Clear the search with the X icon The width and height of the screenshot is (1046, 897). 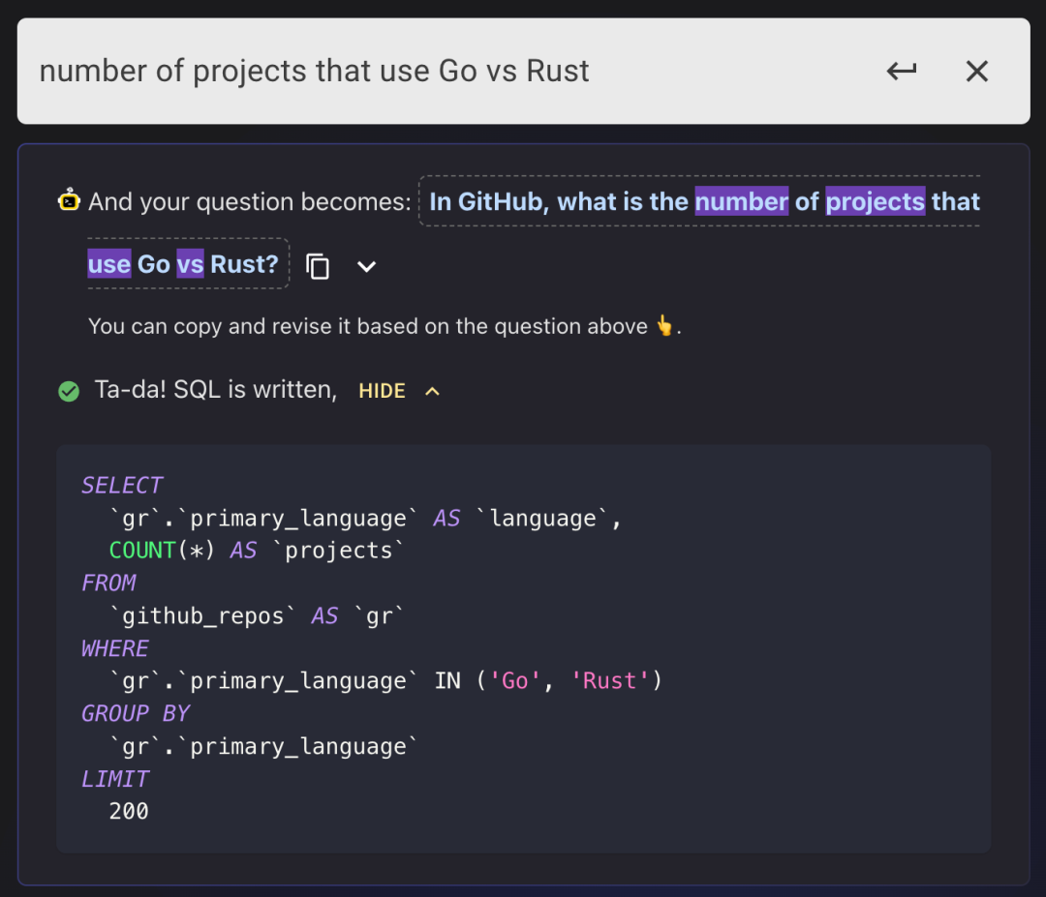pos(976,71)
